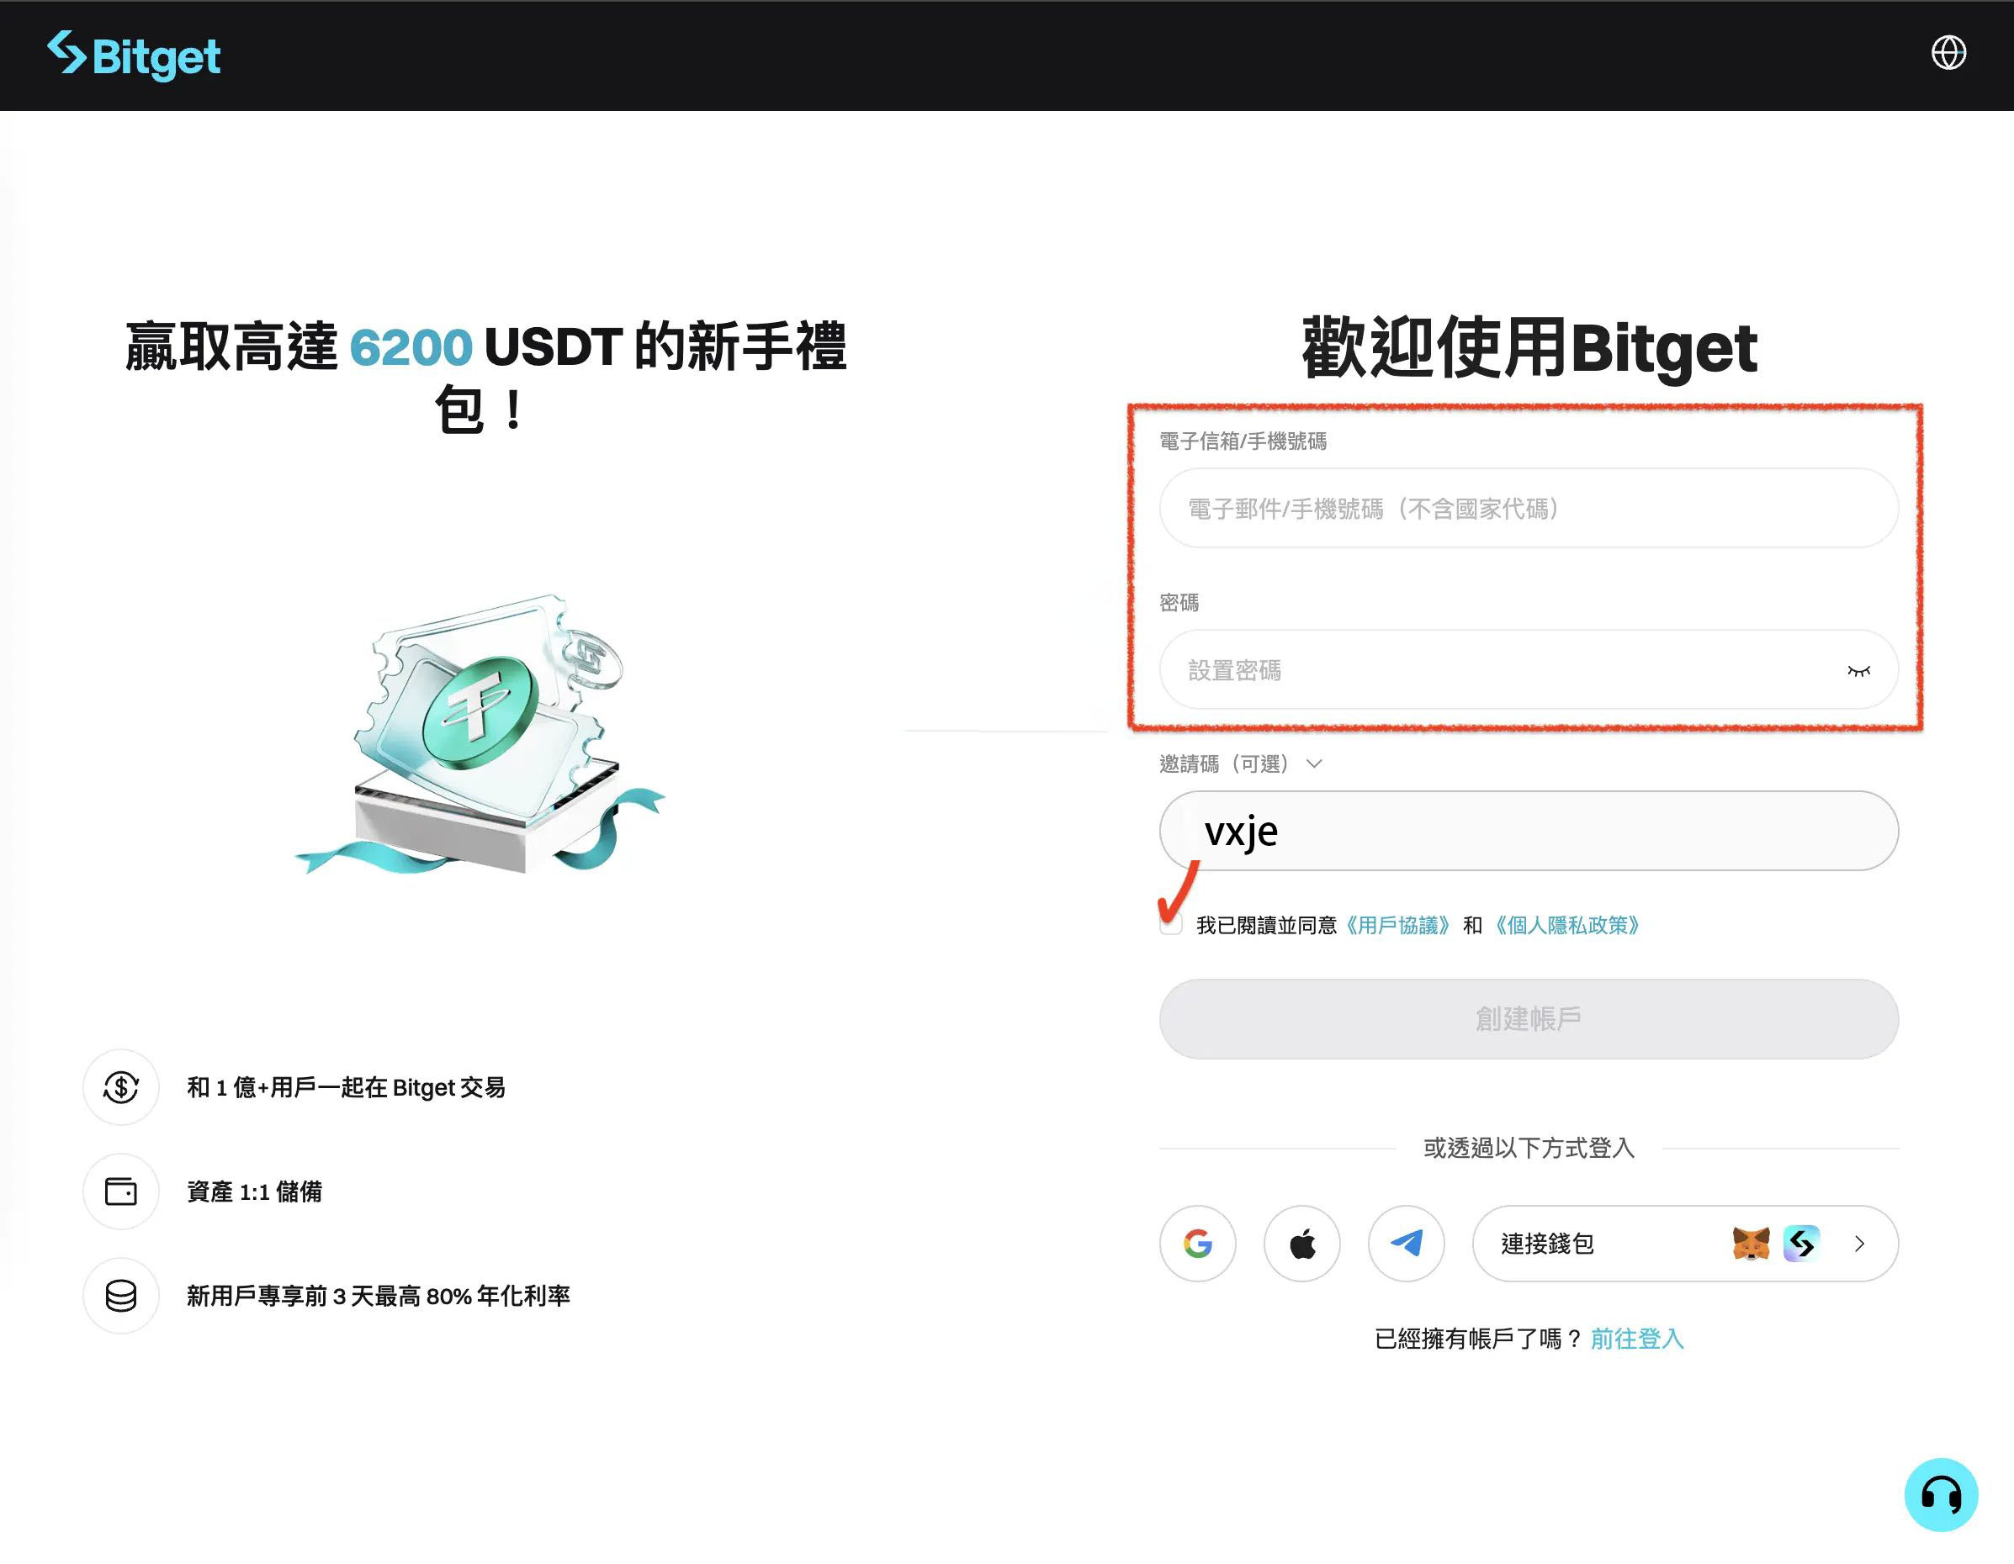The image size is (2014, 1564).
Task: Sign up with Google
Action: (x=1198, y=1244)
